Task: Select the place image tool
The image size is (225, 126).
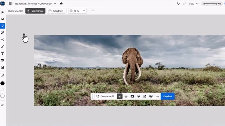Action: (2, 60)
